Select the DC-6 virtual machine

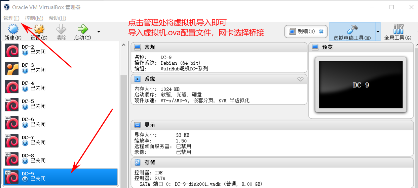pyautogui.click(x=61, y=123)
